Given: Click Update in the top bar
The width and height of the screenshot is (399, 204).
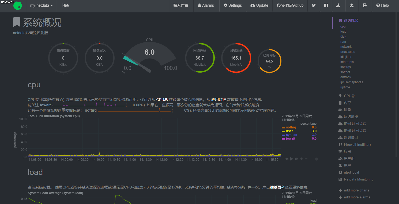Looking at the screenshot, I should (259, 5).
